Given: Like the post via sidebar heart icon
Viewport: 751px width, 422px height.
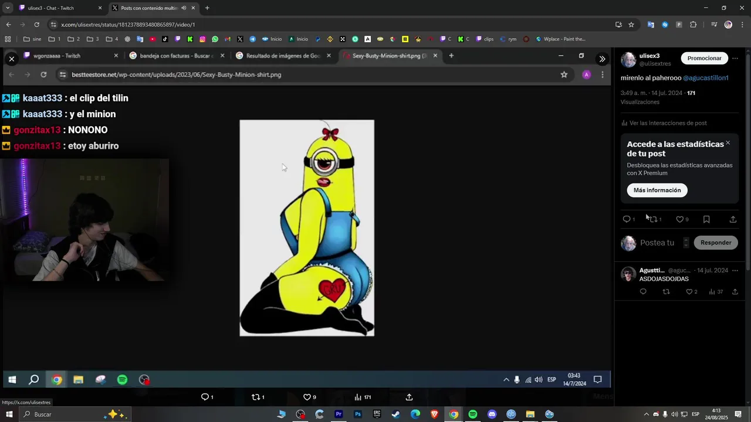Looking at the screenshot, I should [680, 219].
